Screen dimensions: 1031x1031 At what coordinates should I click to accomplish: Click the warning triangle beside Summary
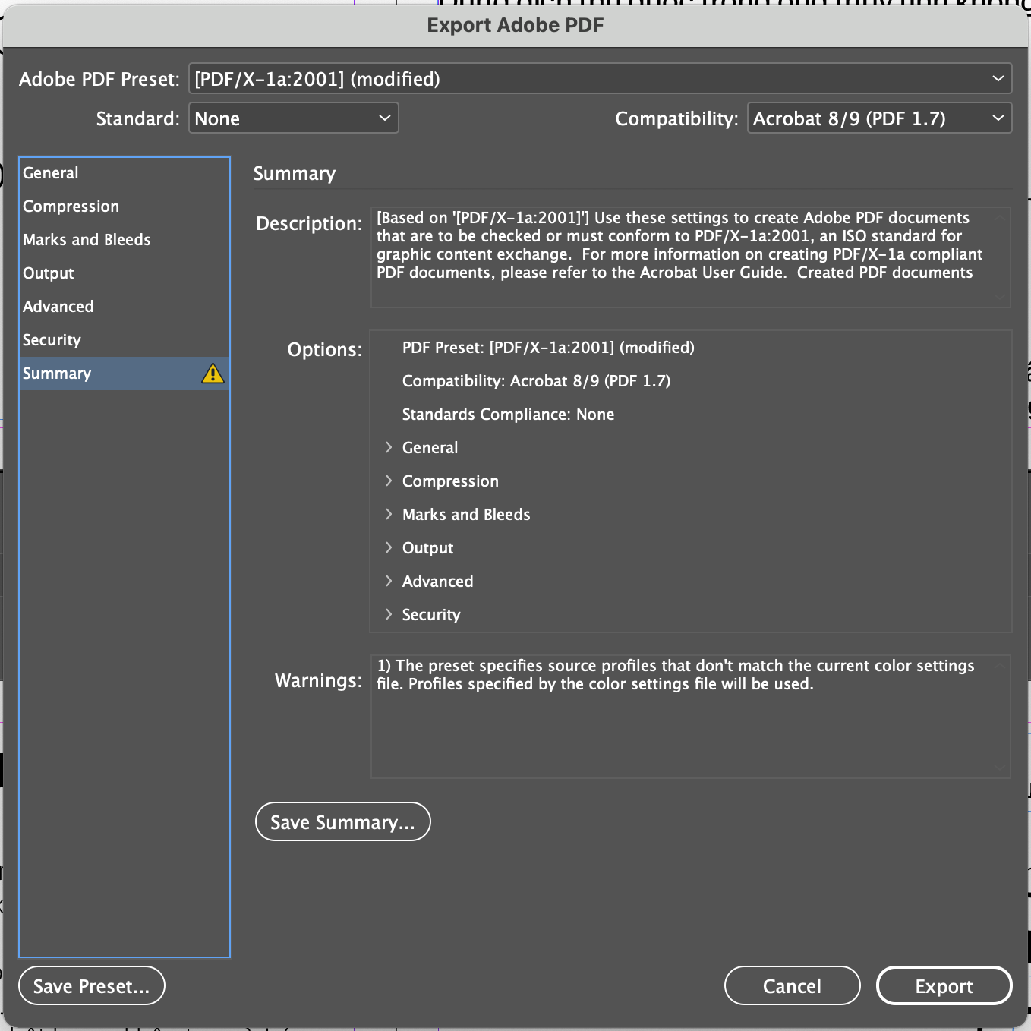tap(213, 373)
